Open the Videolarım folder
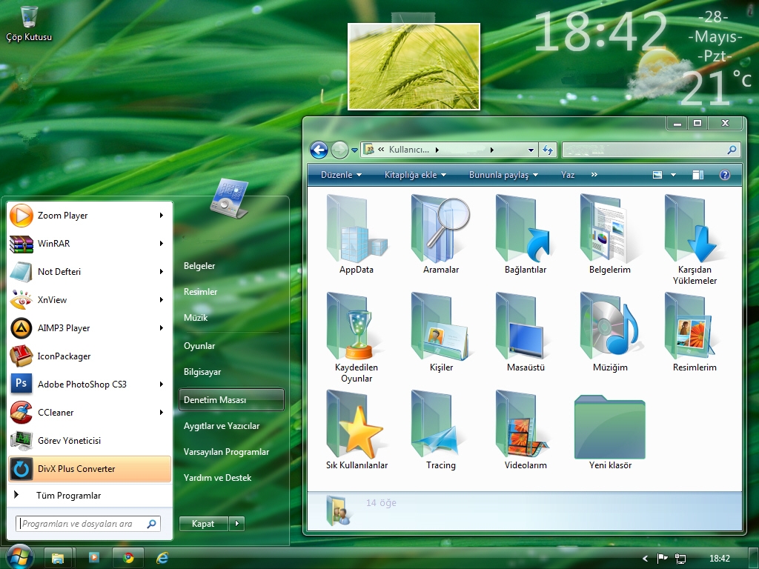Screen dimensions: 759x569 point(526,430)
